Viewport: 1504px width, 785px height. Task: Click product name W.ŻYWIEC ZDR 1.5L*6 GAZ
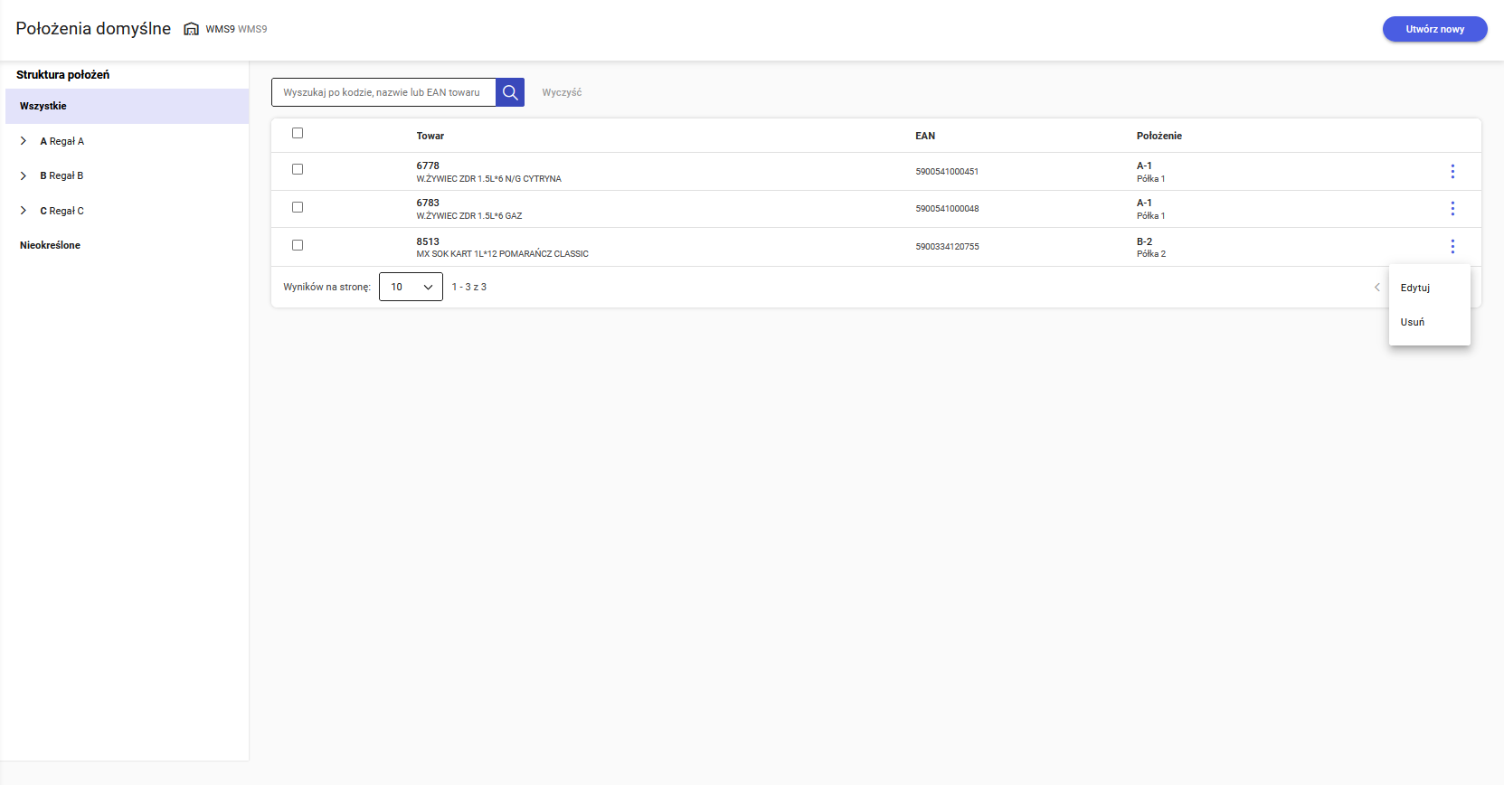click(468, 216)
